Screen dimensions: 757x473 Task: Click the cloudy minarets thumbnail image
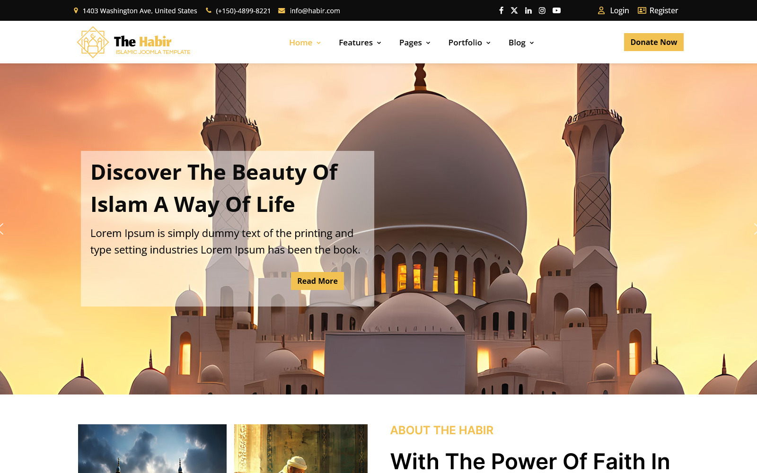[x=152, y=449]
